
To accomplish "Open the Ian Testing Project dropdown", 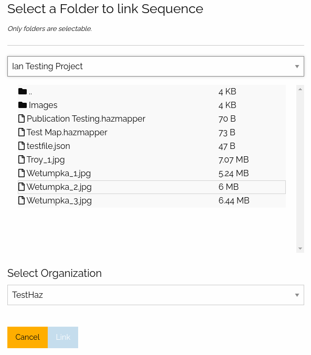I will pyautogui.click(x=156, y=67).
